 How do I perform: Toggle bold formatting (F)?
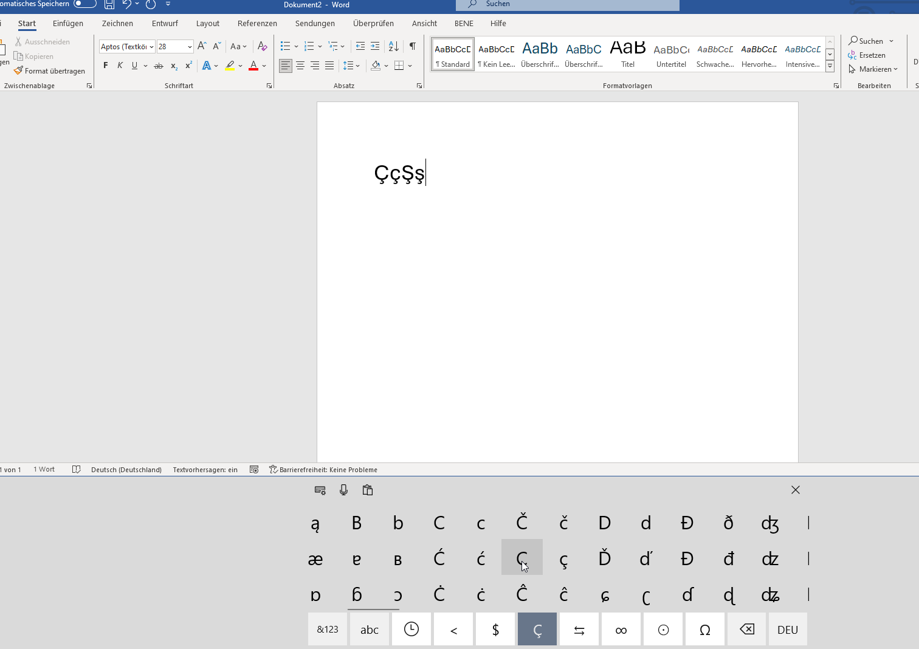click(106, 66)
